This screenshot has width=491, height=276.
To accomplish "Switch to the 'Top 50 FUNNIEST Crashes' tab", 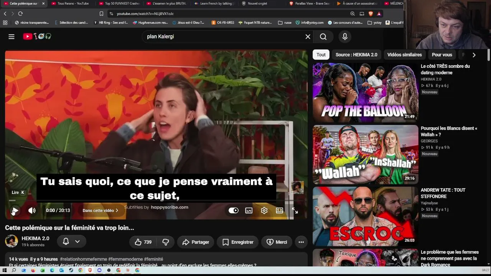I will [x=119, y=3].
